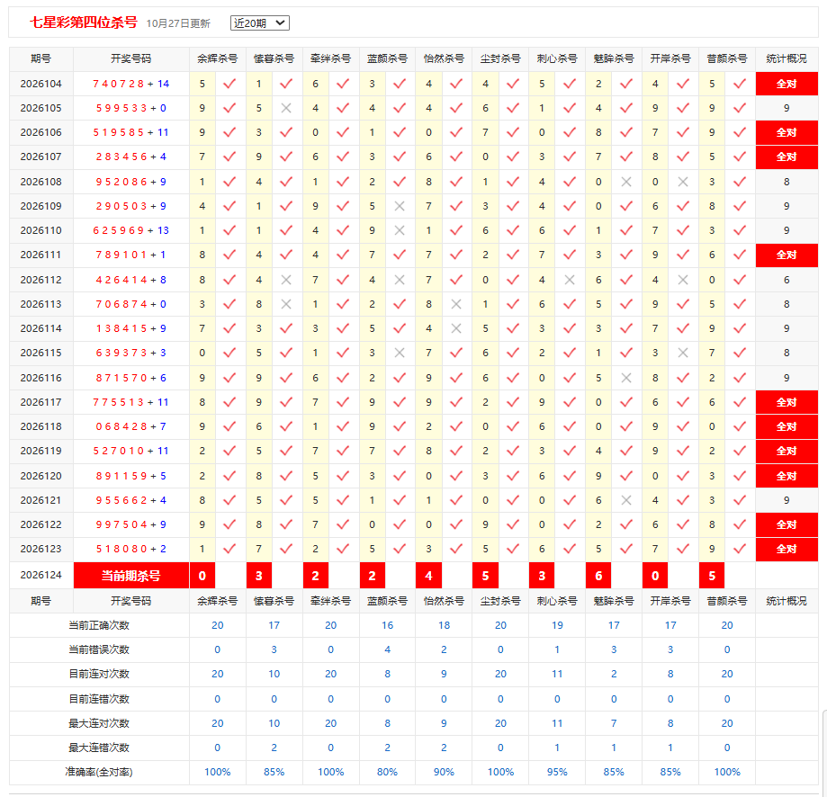
Task: Select the 16 value in 当前正确次数 row
Action: pos(387,625)
